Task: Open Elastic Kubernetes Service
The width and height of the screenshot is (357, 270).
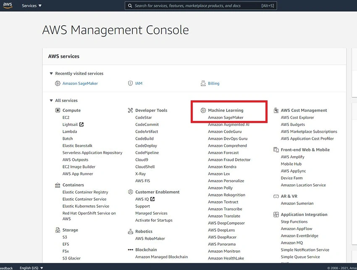Action: pyautogui.click(x=86, y=206)
